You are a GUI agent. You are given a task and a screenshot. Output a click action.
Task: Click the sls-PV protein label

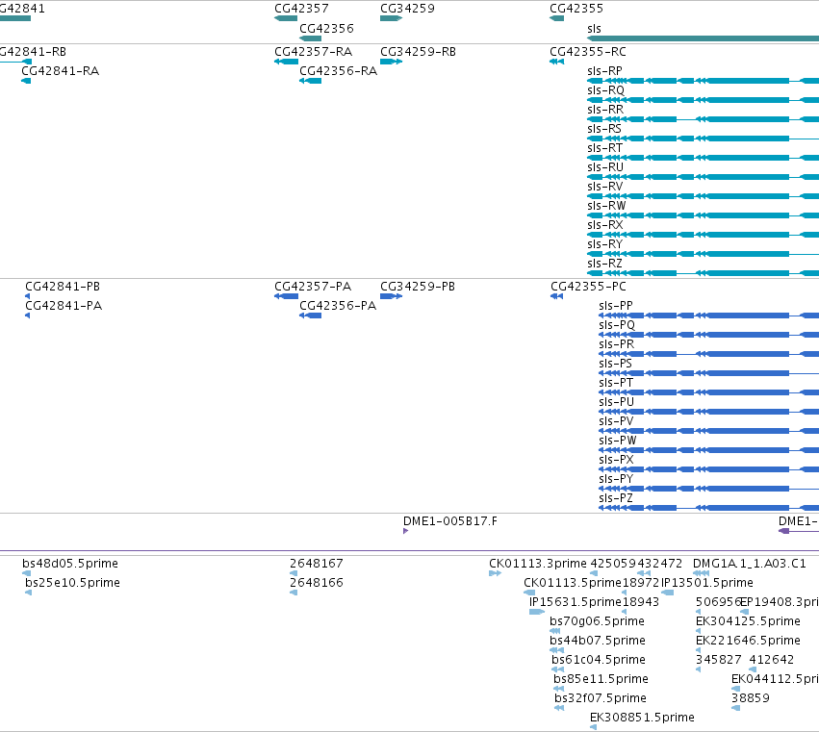coord(616,421)
